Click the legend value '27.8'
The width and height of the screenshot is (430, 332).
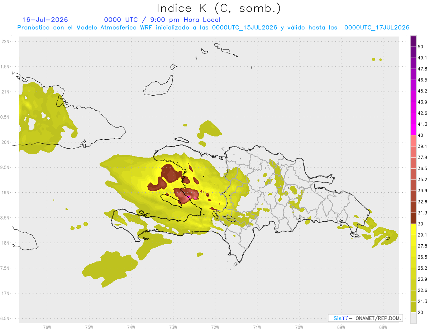(x=422, y=246)
